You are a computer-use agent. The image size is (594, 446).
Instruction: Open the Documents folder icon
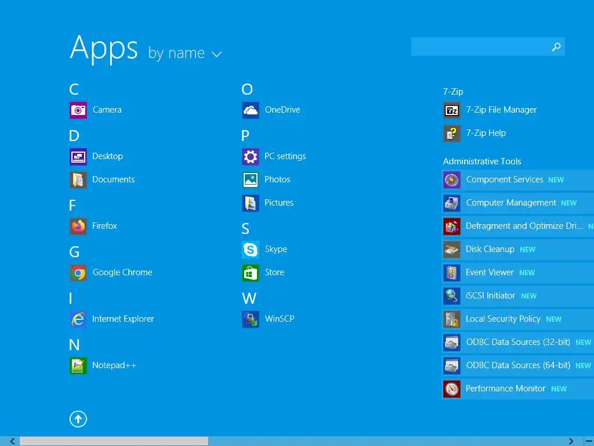coord(78,180)
